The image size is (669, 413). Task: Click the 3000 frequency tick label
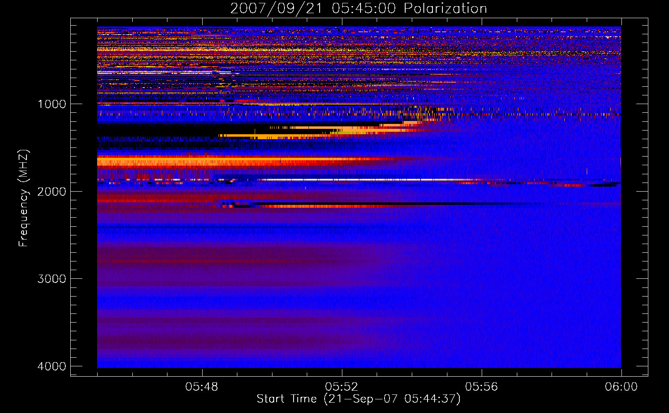point(52,279)
